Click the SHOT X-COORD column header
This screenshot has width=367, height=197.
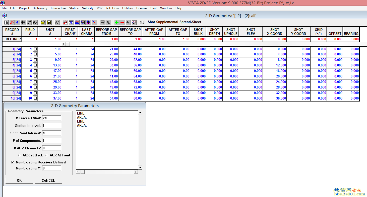pos(275,32)
